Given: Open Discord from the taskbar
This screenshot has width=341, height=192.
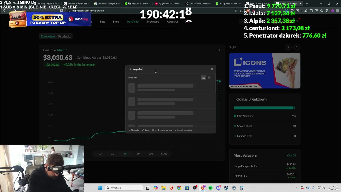Looking at the screenshot, I should pos(218,188).
